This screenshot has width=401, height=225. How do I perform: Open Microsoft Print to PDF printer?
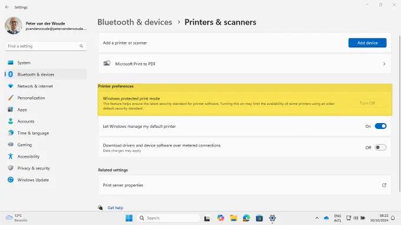pyautogui.click(x=245, y=64)
